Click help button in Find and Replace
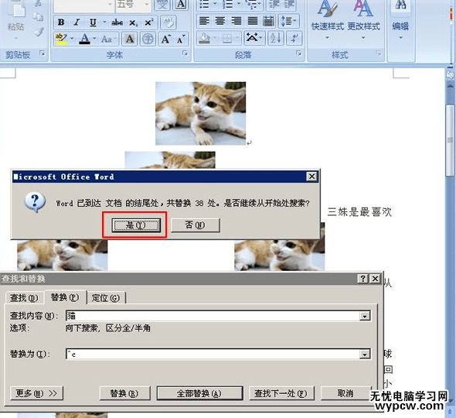The width and height of the screenshot is (456, 418). [362, 279]
